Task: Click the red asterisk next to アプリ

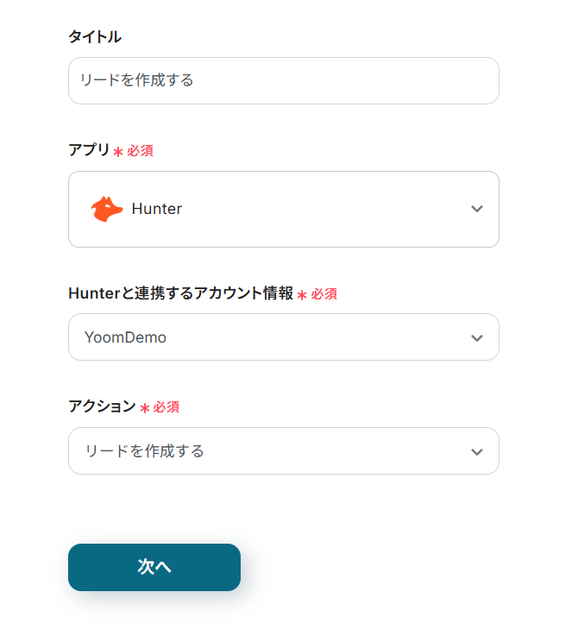Action: pos(118,152)
